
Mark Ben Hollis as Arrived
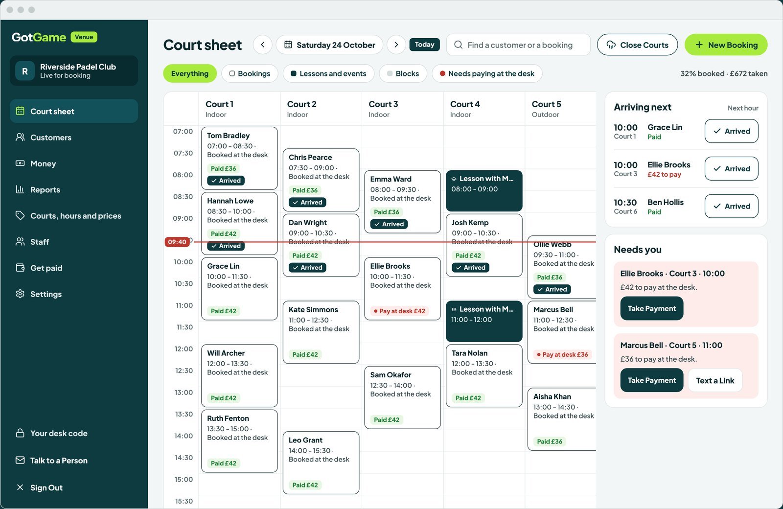[732, 206]
